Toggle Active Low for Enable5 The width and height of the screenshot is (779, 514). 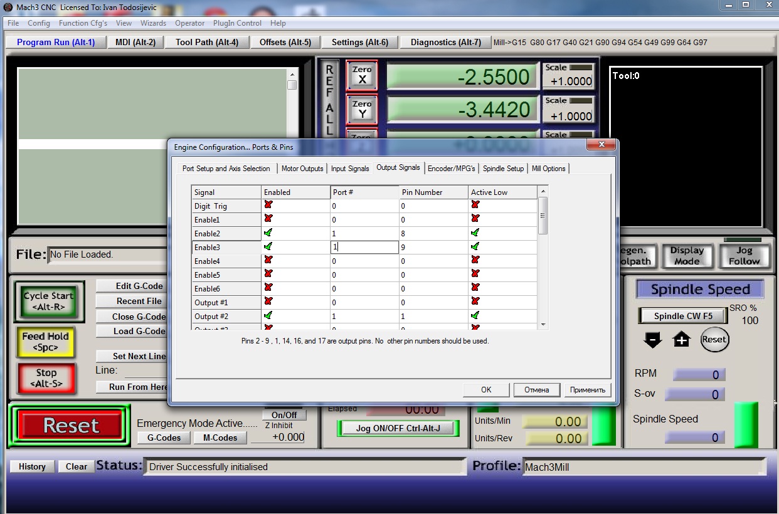click(x=475, y=274)
